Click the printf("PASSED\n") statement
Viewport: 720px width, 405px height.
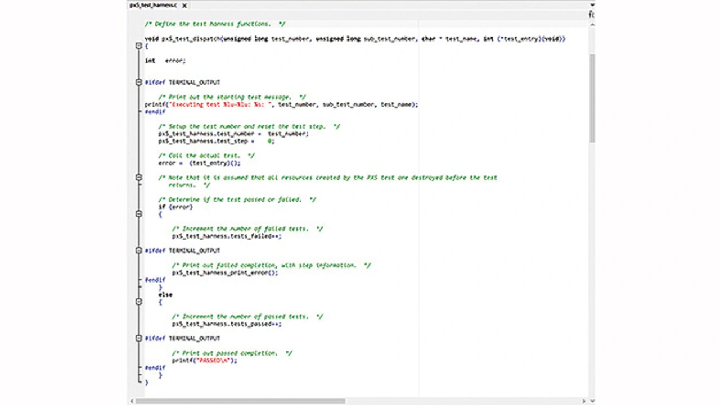click(x=204, y=361)
